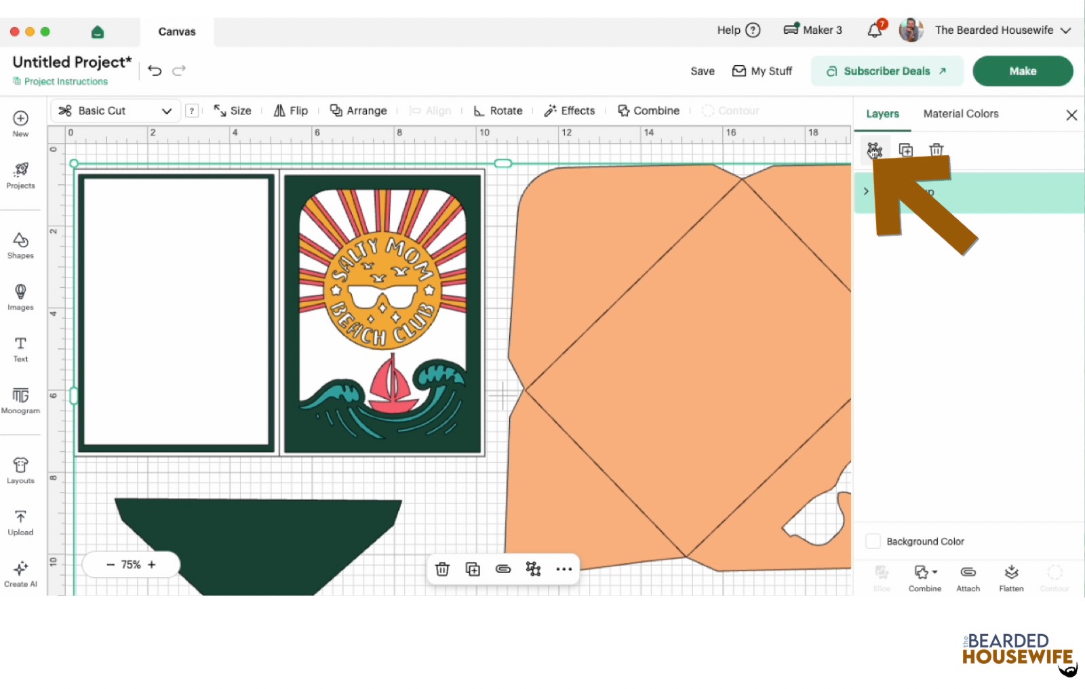Open the Rotate menu

498,111
